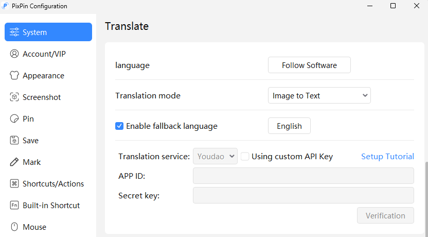Click the Built-in Shortcut Fn icon
Screen dimensions: 428x237
point(14,205)
